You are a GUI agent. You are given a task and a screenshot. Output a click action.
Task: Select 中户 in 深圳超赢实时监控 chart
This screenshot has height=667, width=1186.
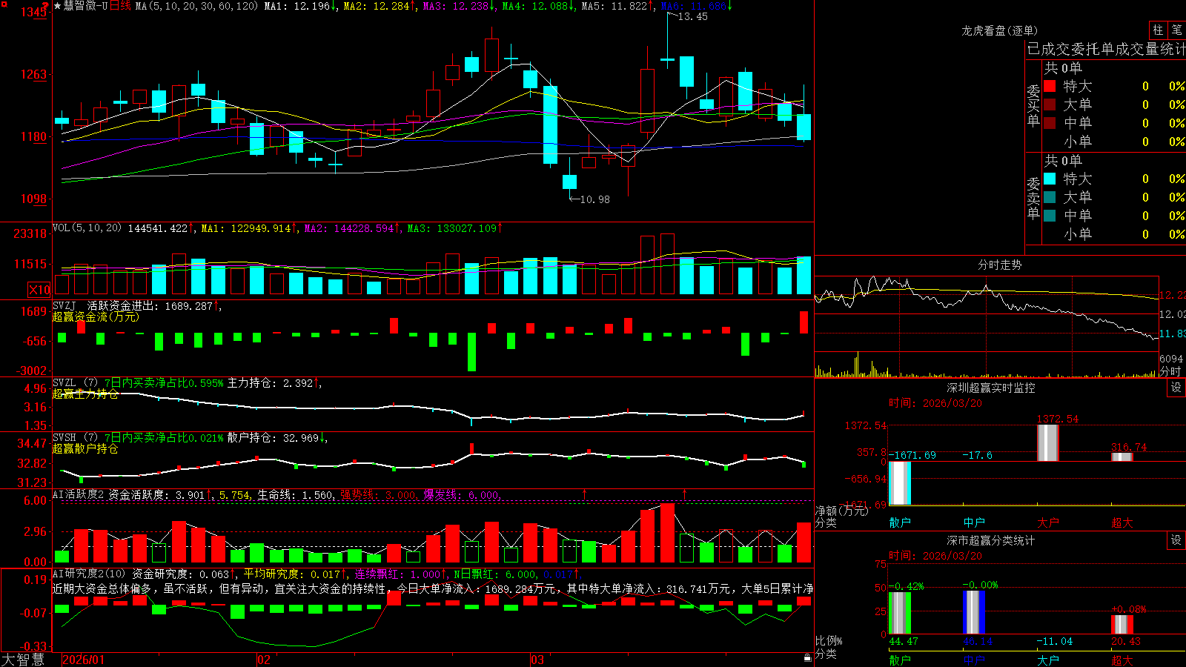click(974, 522)
